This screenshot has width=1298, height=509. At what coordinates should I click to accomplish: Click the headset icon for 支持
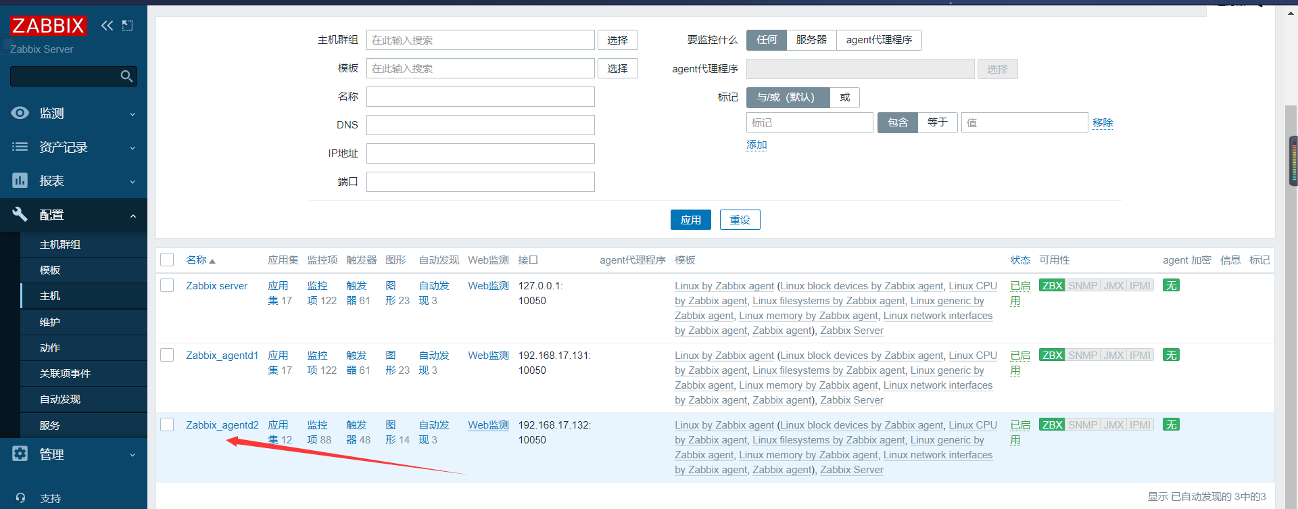(20, 498)
